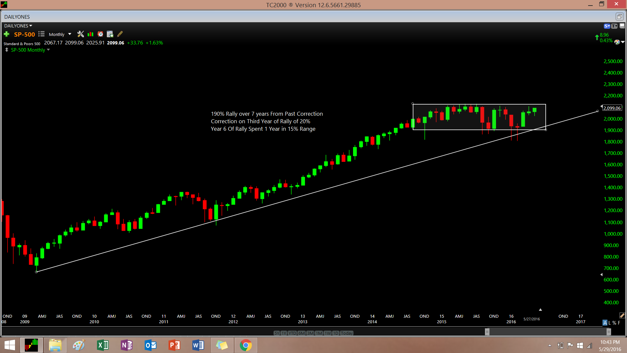Select the pencil drawing tools icon
This screenshot has width=627, height=353.
120,34
